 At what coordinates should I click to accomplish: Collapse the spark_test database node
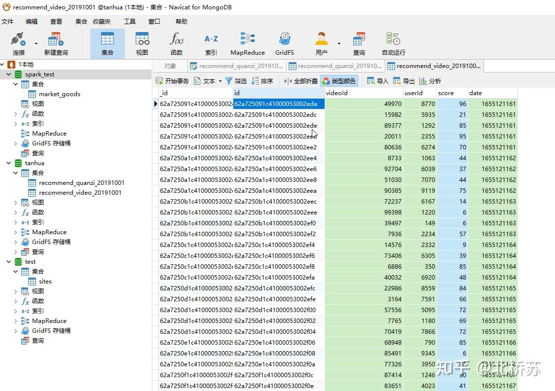coord(8,74)
